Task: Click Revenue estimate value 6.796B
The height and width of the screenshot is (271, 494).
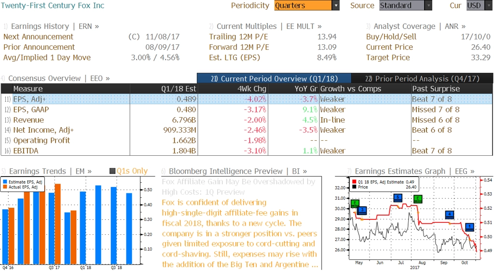Action: [x=184, y=120]
